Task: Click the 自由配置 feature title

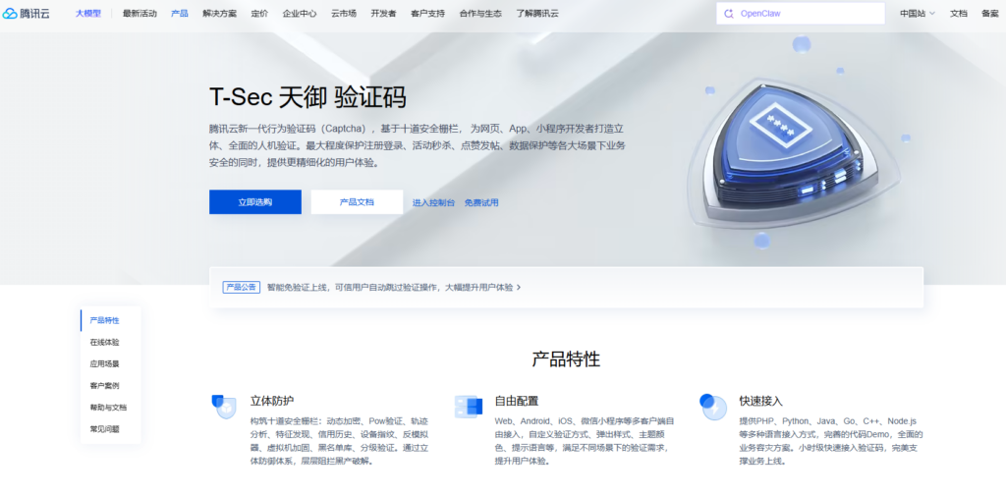Action: [517, 401]
